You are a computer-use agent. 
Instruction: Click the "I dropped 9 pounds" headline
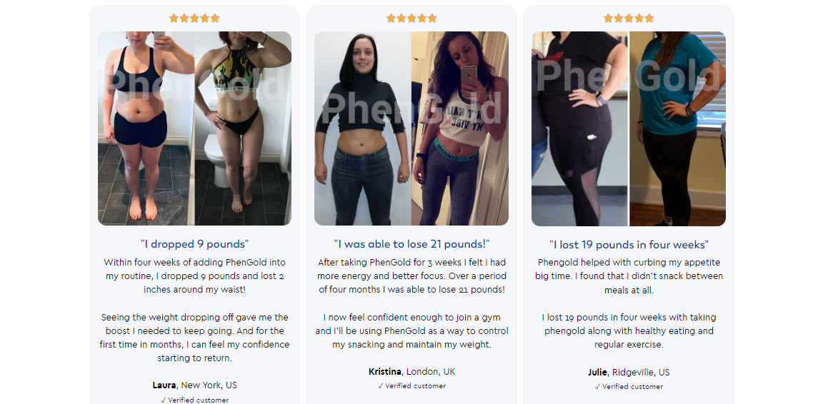pos(194,244)
